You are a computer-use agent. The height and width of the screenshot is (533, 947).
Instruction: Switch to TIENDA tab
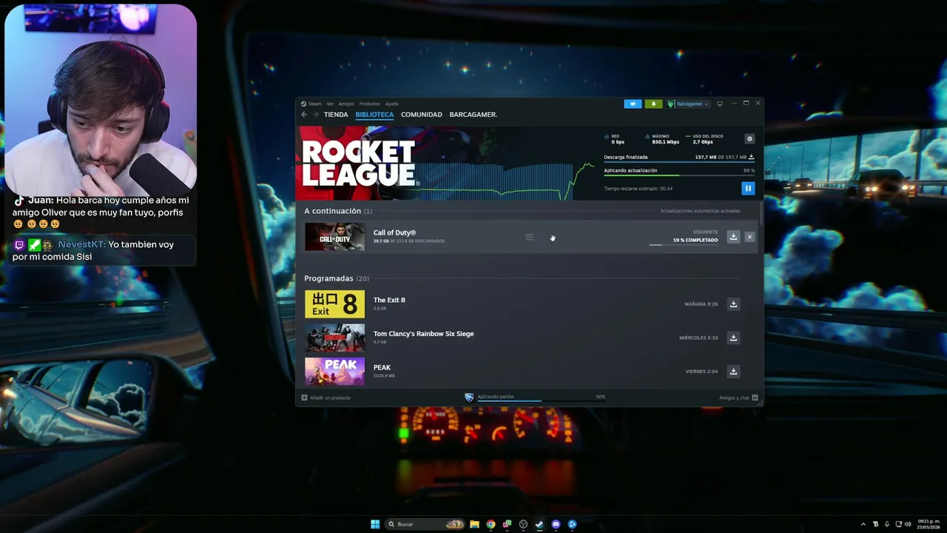336,115
